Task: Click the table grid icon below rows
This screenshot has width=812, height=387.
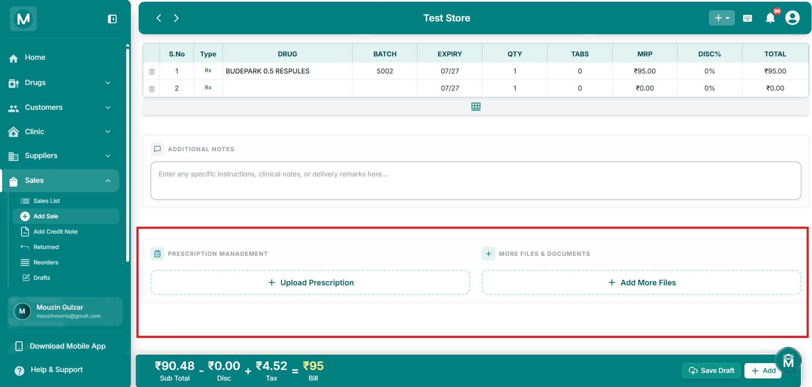Action: [x=476, y=106]
